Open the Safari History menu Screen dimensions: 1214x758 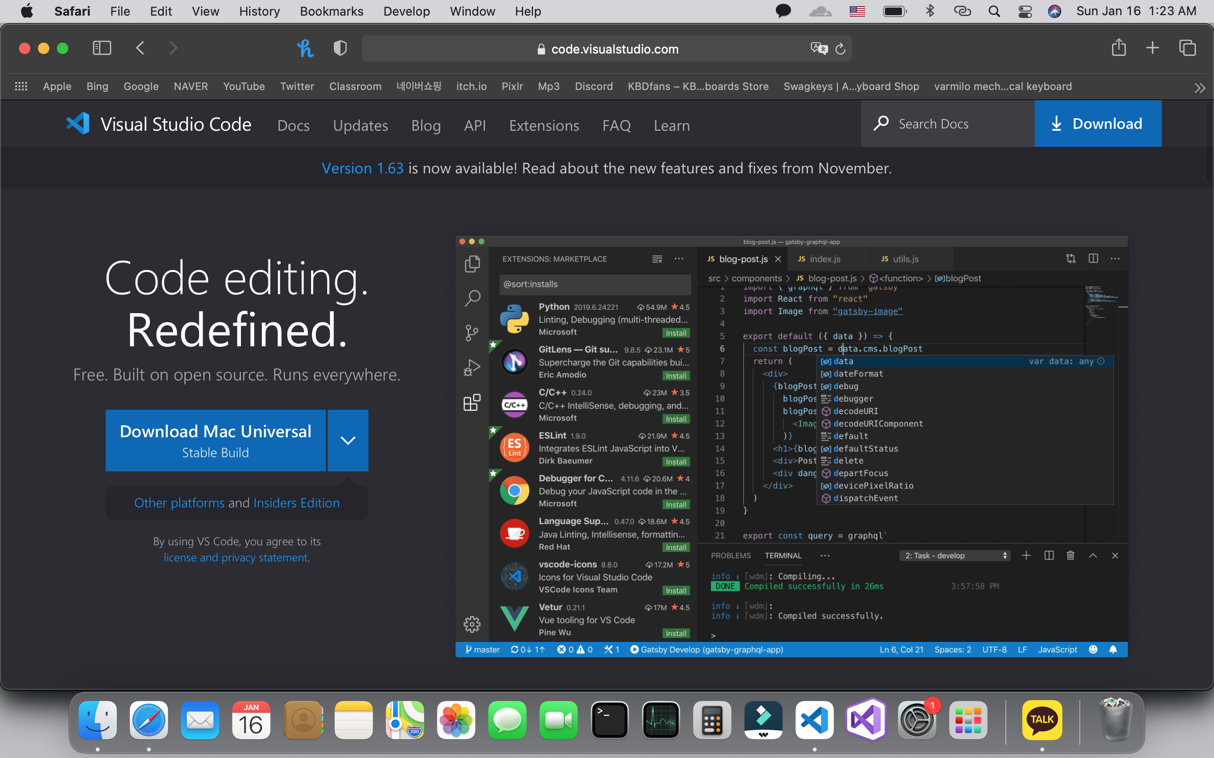click(259, 11)
